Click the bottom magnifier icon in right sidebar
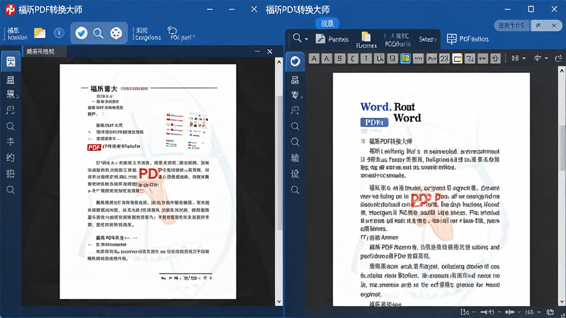566x318 pixels. pyautogui.click(x=295, y=190)
